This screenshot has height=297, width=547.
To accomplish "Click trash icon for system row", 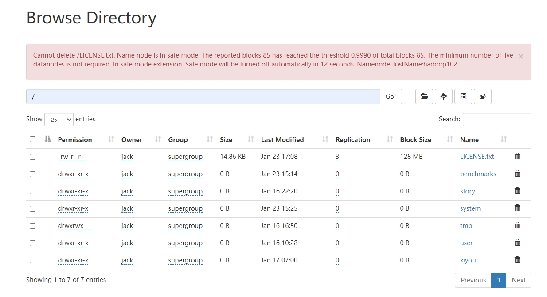I will coord(517,208).
